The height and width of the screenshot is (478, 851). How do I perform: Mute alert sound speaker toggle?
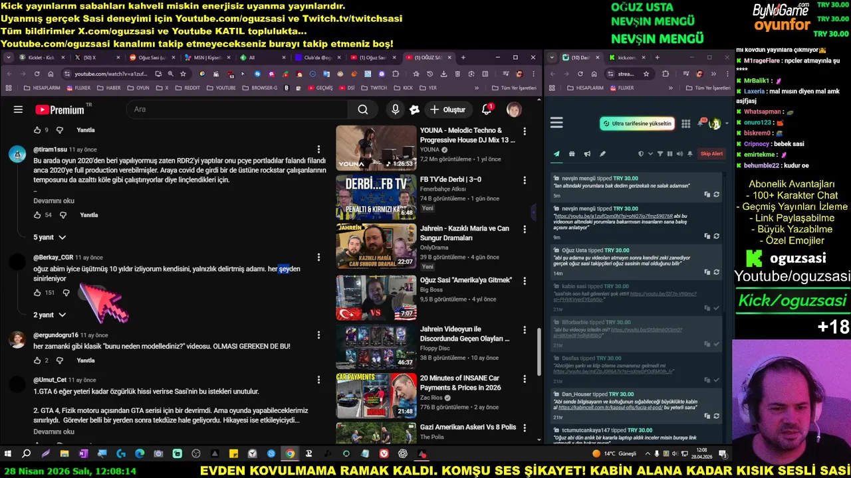click(x=679, y=154)
